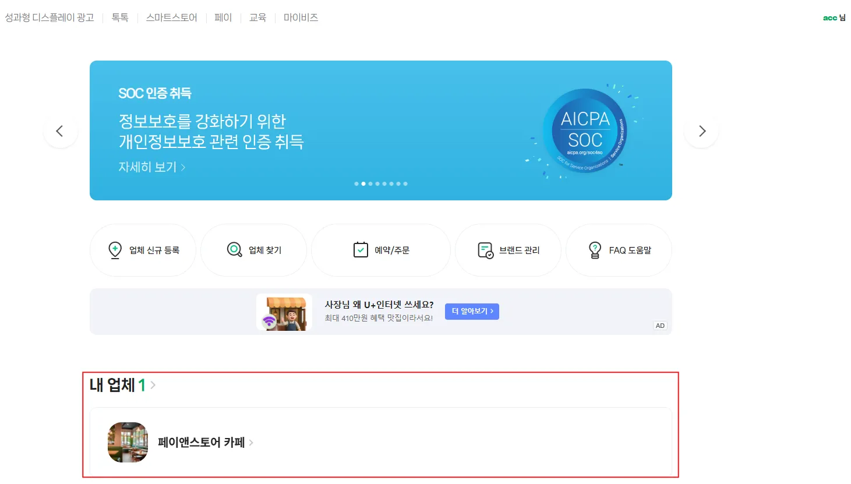Click the 최대 410만원 혜택 ad text
851x484 pixels.
coord(379,318)
